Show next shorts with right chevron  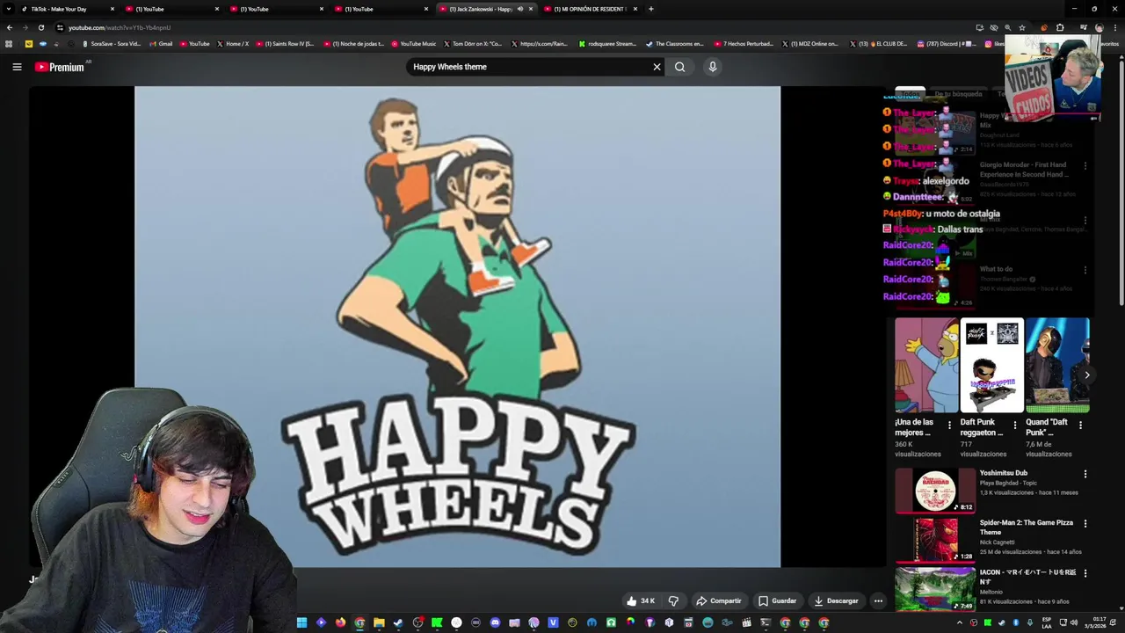(1087, 375)
